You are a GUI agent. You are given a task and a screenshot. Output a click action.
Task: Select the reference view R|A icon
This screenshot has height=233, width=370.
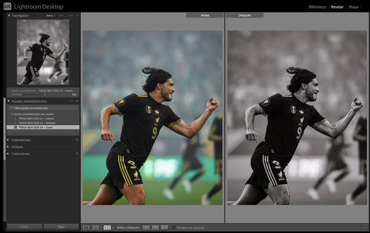pos(95,227)
